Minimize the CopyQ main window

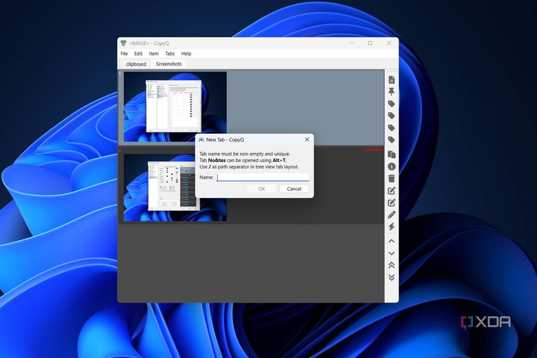(351, 43)
